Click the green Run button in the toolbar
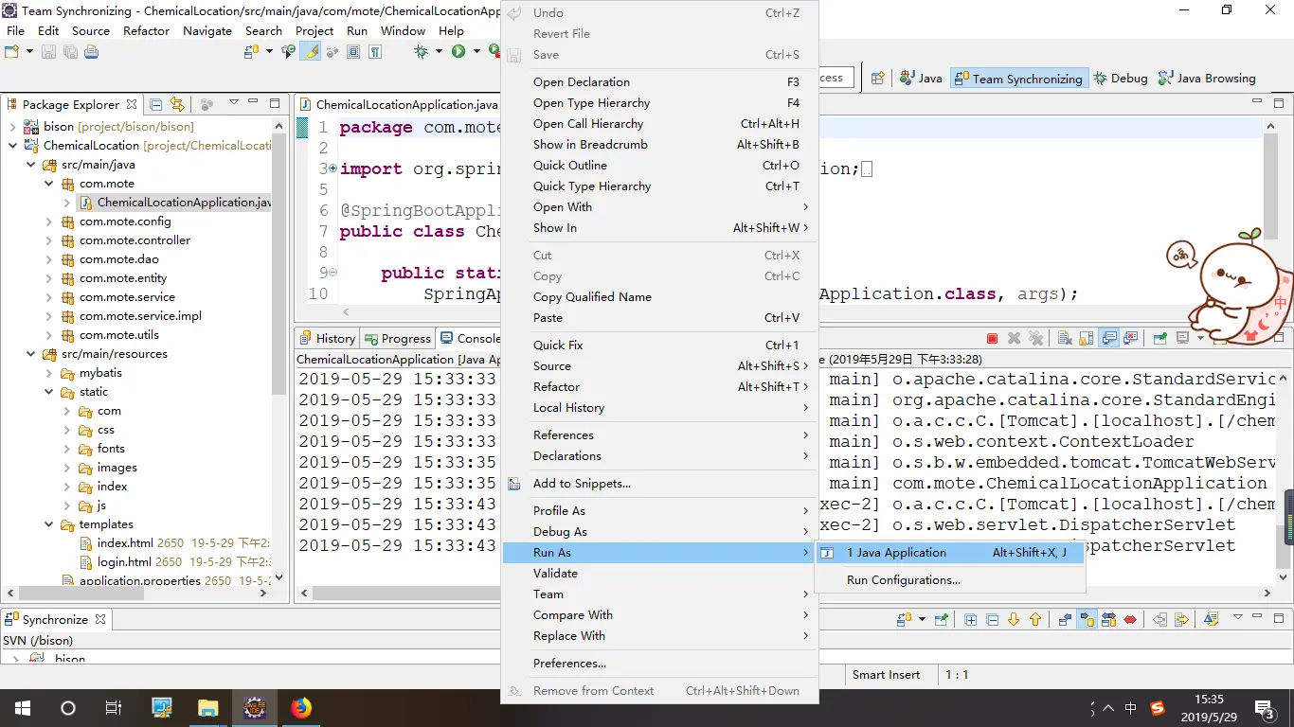Image resolution: width=1294 pixels, height=727 pixels. coord(458,52)
